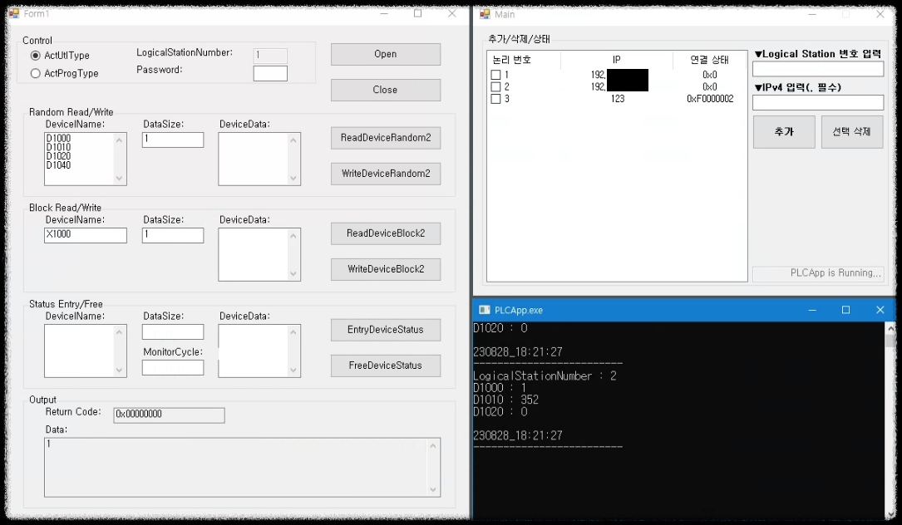Click the WriteDeviceBlock2 button
This screenshot has height=525, width=902.
[386, 269]
